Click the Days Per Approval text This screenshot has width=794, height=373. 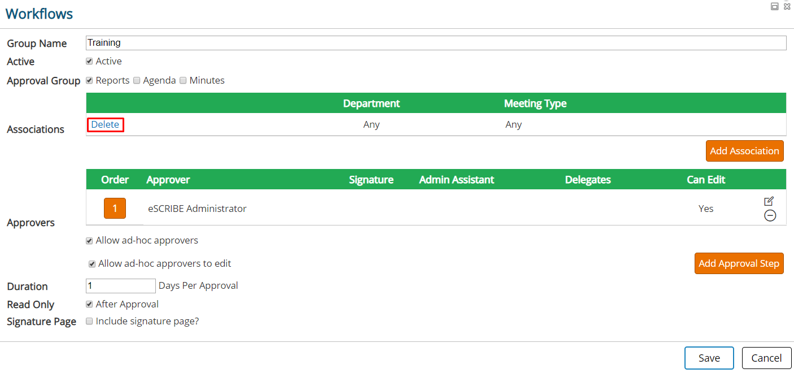pos(198,285)
